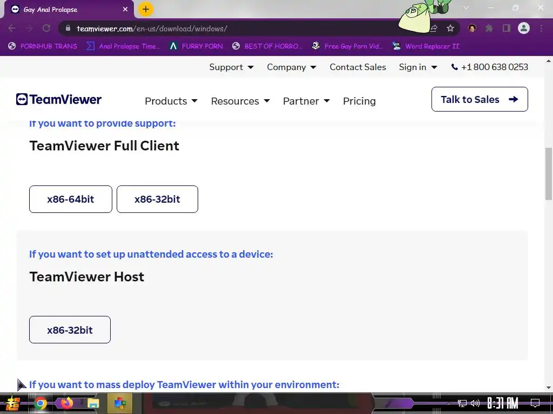Click the scrollbar down arrow
The image size is (553, 414).
[x=549, y=388]
